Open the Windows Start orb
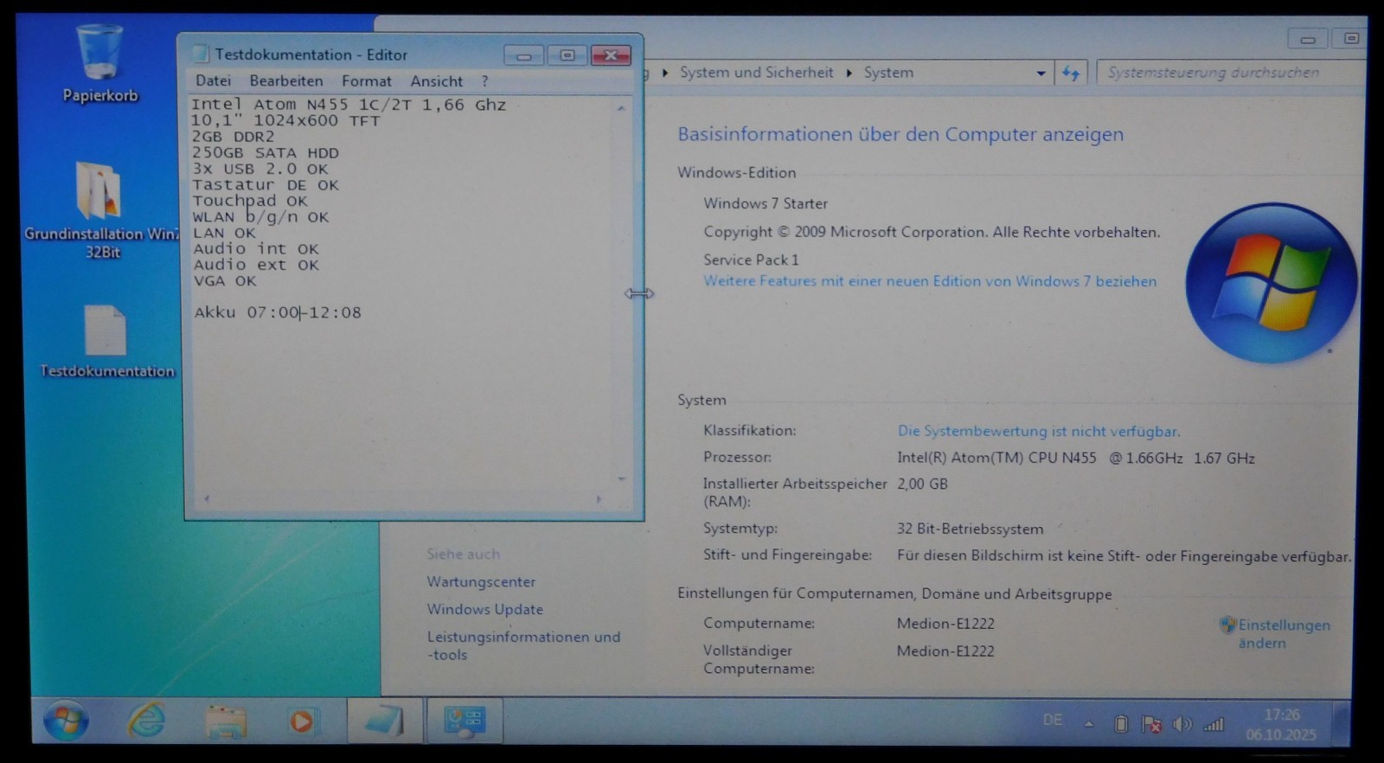 [x=66, y=721]
